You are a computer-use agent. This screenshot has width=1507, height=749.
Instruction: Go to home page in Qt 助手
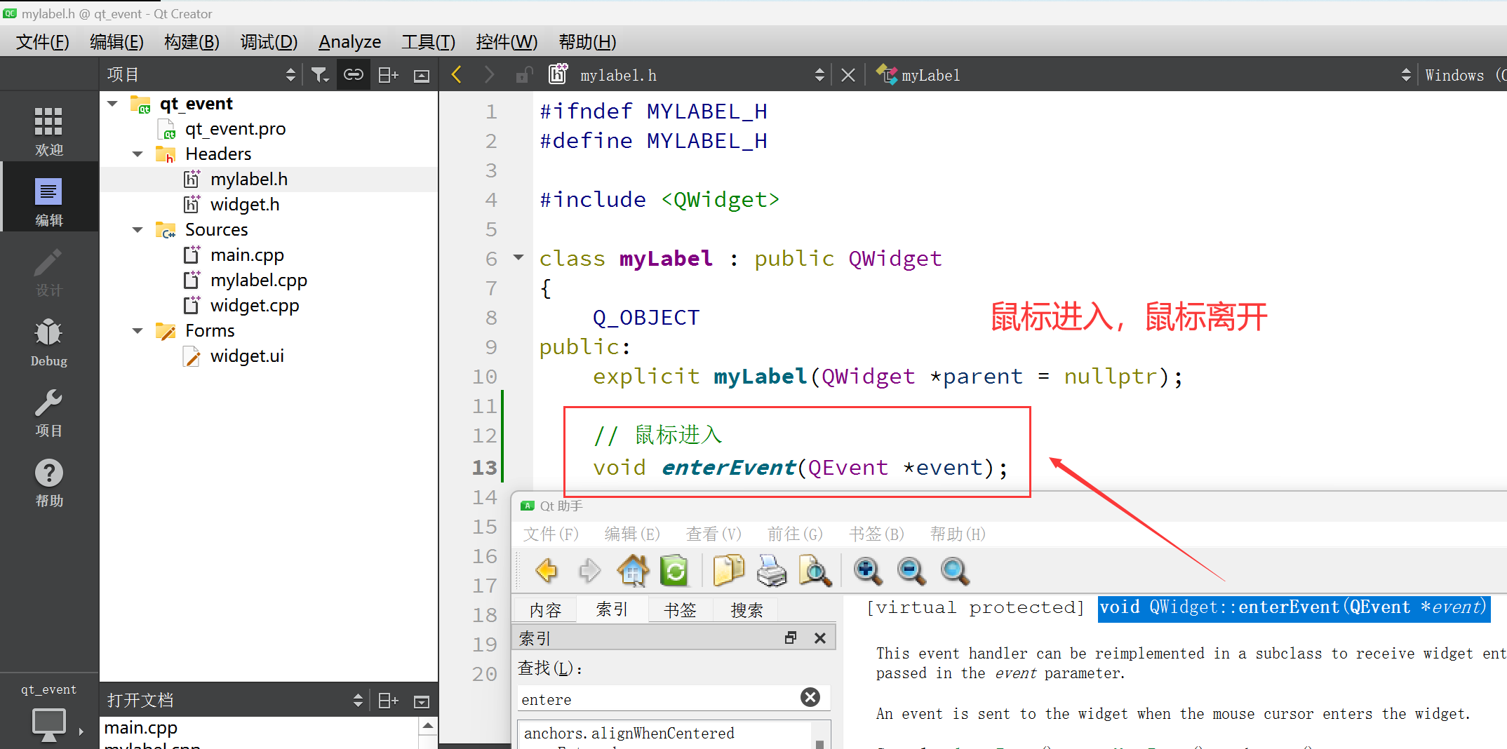pyautogui.click(x=633, y=571)
